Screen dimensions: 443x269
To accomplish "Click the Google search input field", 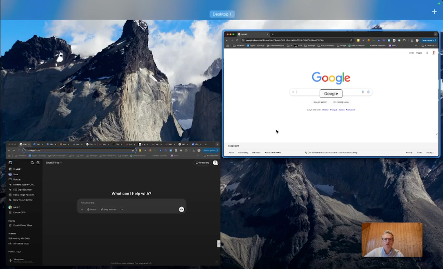I will point(331,92).
